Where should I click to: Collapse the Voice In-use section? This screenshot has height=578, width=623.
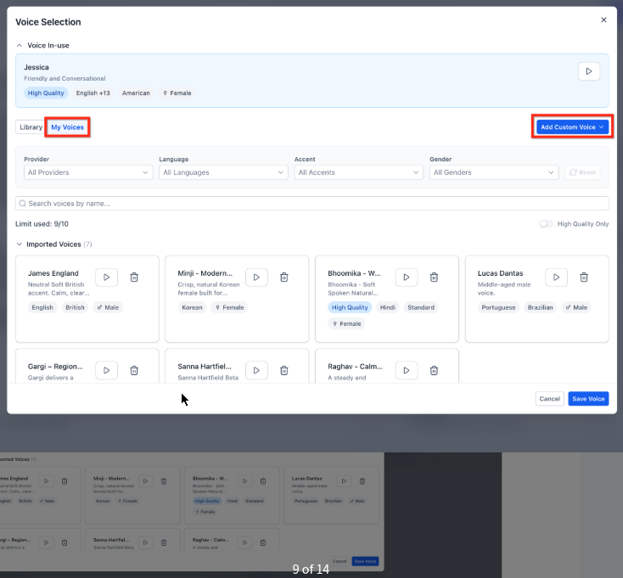(x=19, y=45)
